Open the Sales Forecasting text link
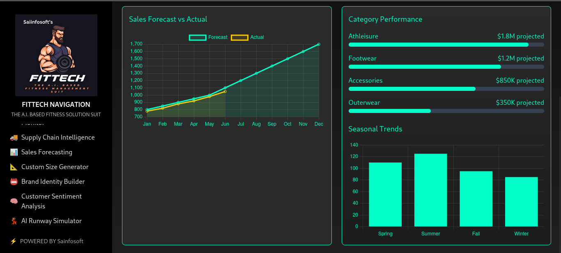Screen dimensions: 561x253 (x=47, y=152)
